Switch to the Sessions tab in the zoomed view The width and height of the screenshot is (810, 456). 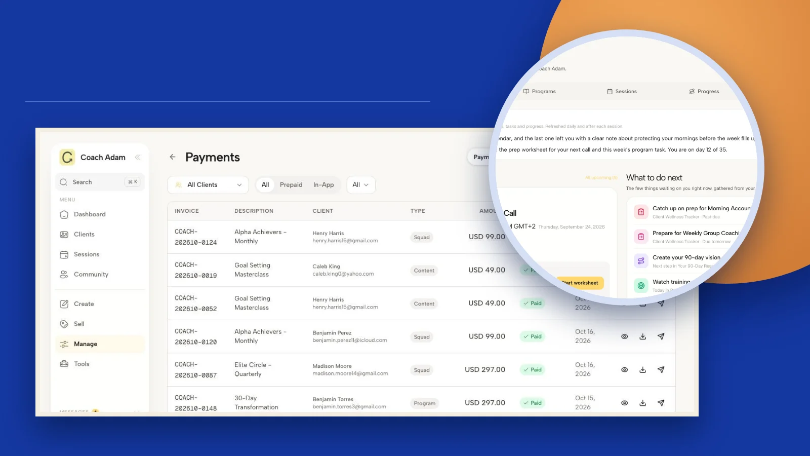click(622, 92)
